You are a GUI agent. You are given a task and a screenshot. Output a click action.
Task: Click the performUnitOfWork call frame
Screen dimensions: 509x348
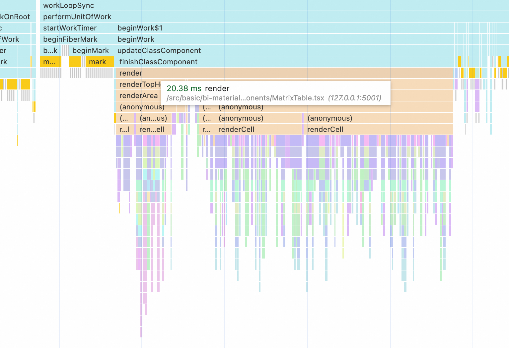click(274, 17)
